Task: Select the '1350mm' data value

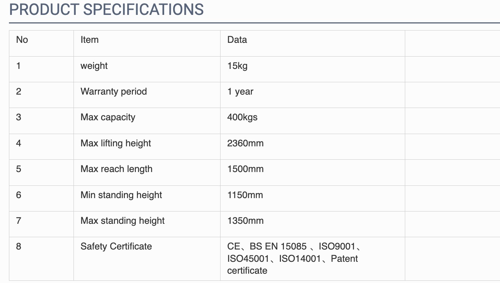Action: 246,221
